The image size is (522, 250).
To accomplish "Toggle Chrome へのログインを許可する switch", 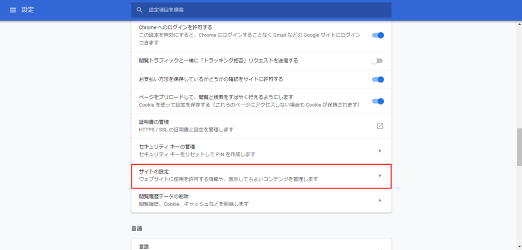I will [378, 35].
